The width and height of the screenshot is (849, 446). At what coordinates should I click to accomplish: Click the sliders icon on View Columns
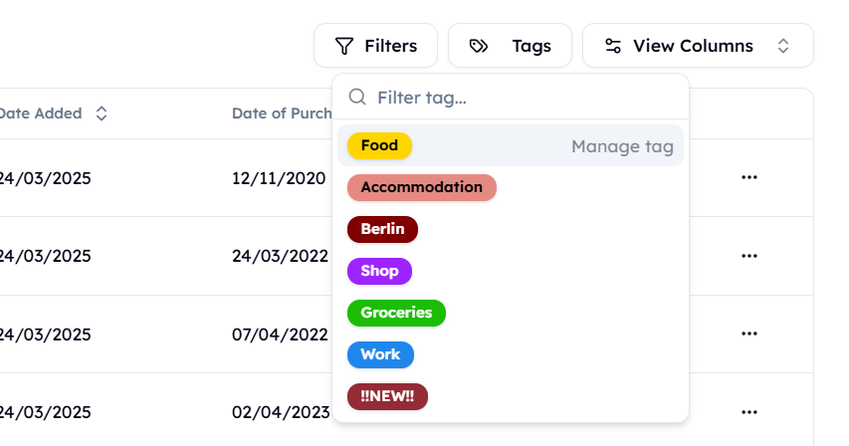(613, 46)
